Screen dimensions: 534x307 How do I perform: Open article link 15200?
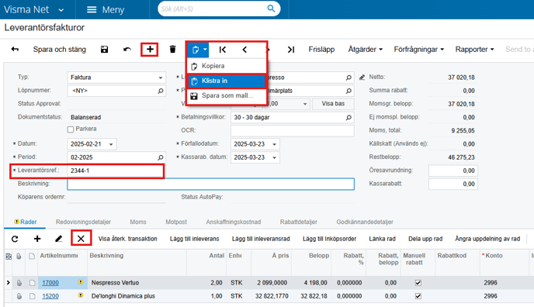(x=50, y=296)
